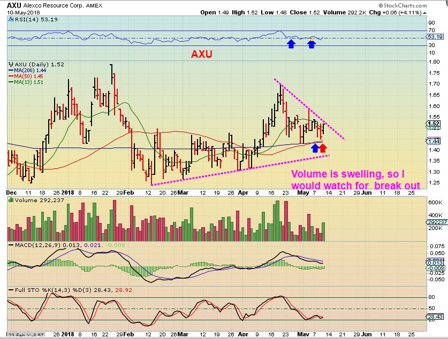Viewport: 448px width, 339px height.
Task: Click the volume bars icon beside Volume label
Action: 11,200
